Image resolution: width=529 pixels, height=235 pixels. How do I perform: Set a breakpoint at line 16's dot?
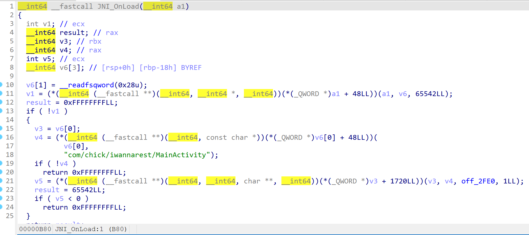[x=1, y=137]
